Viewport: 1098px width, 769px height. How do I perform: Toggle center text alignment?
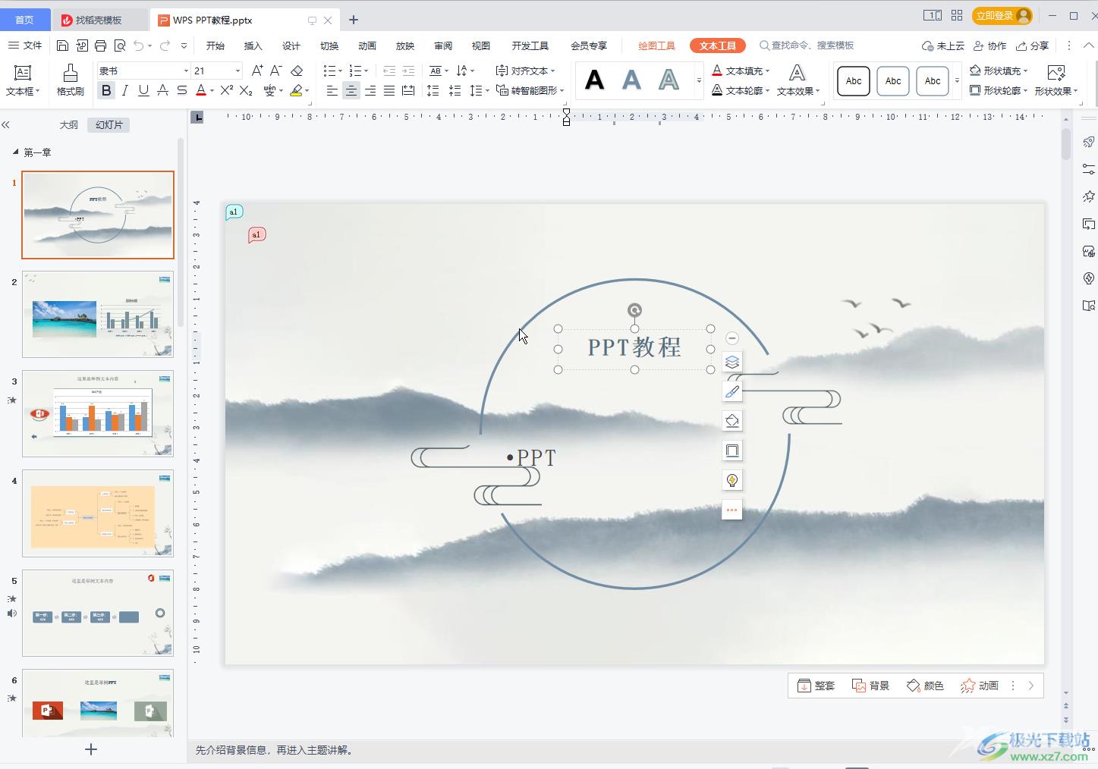[351, 90]
